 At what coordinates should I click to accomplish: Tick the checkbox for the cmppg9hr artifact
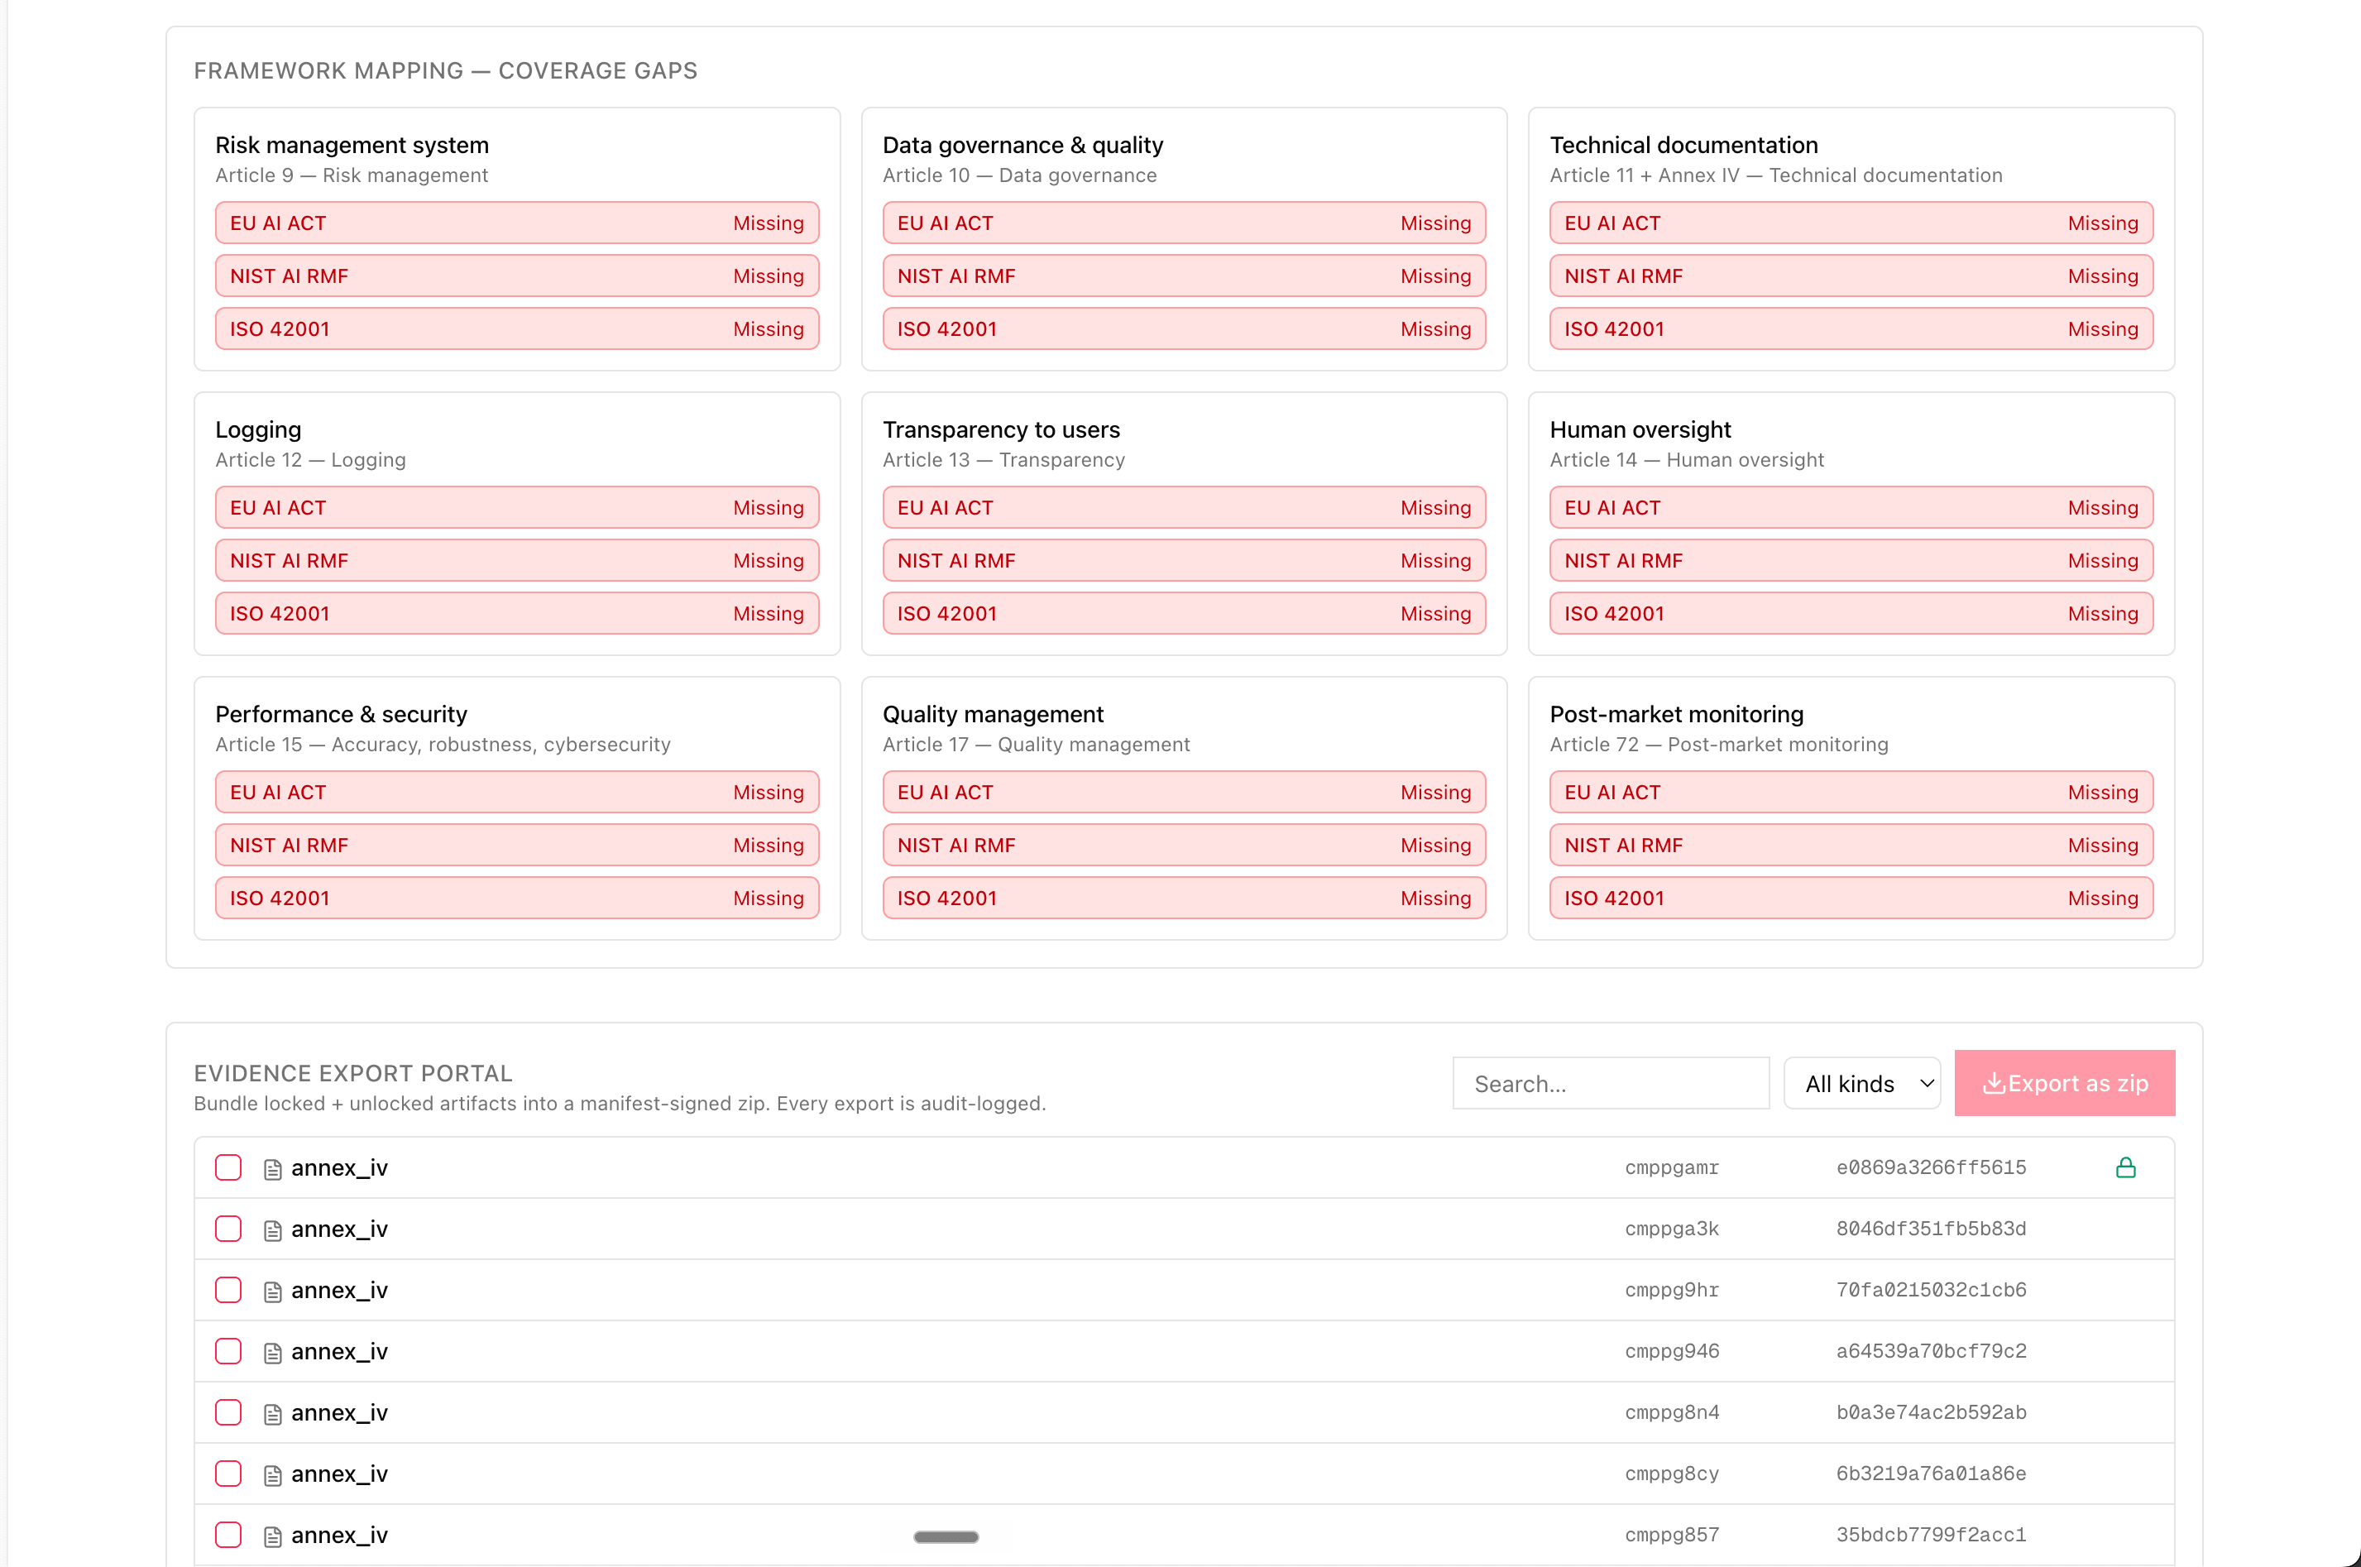tap(227, 1289)
